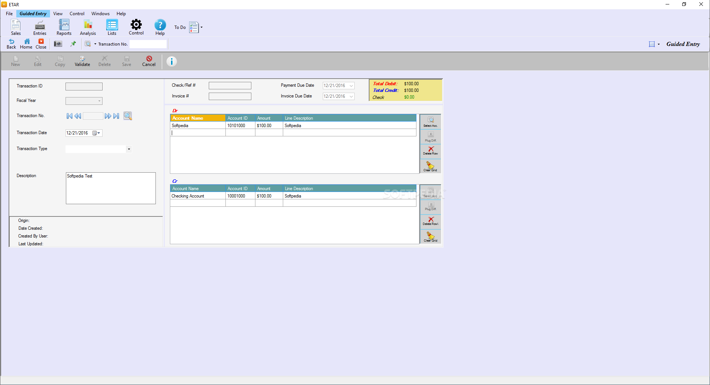Click the window layout icon near Guided Entry title
The height and width of the screenshot is (385, 710).
pyautogui.click(x=652, y=44)
